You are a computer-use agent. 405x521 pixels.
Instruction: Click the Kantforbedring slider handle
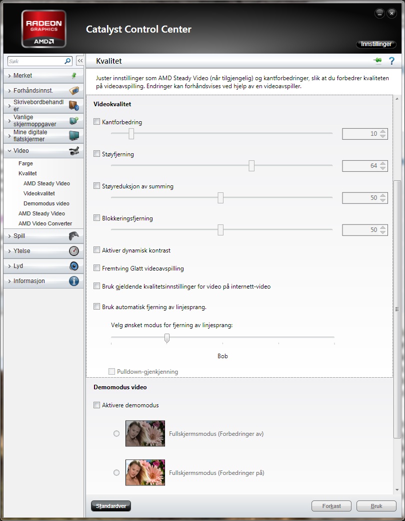click(131, 134)
